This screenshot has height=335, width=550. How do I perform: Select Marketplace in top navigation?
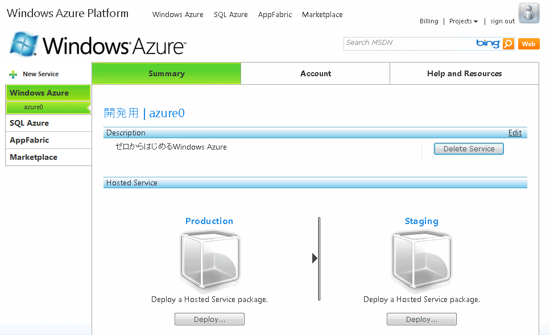coord(322,14)
